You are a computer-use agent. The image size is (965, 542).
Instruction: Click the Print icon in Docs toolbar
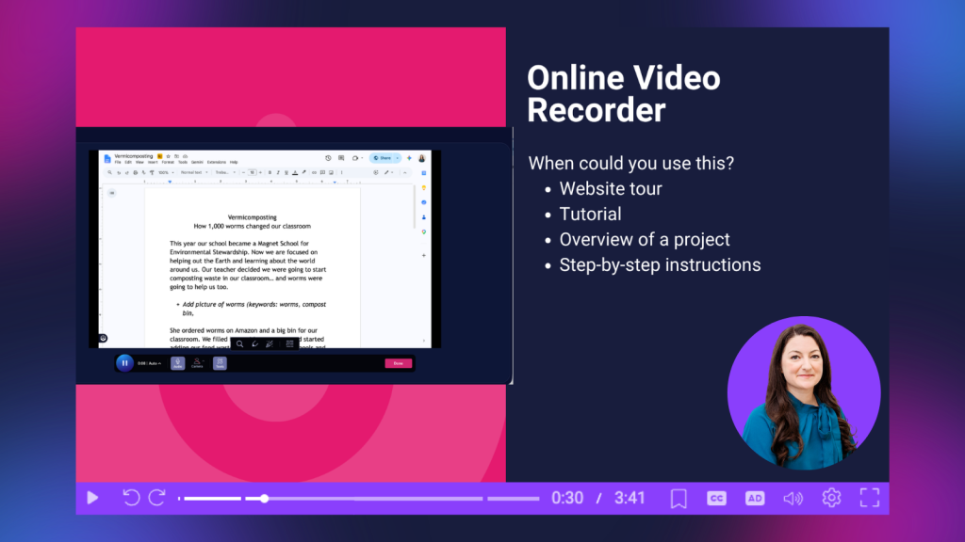click(136, 173)
